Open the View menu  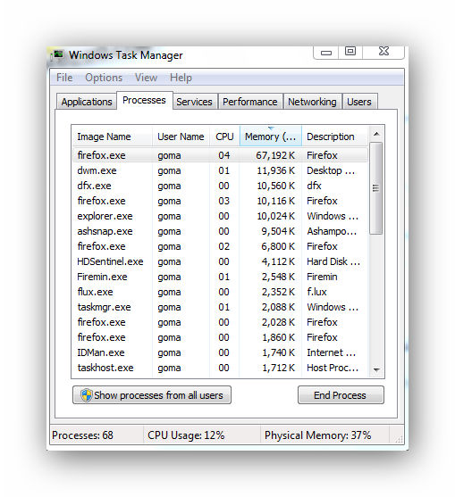[x=146, y=78]
